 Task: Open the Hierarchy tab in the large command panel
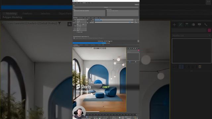(x=187, y=25)
